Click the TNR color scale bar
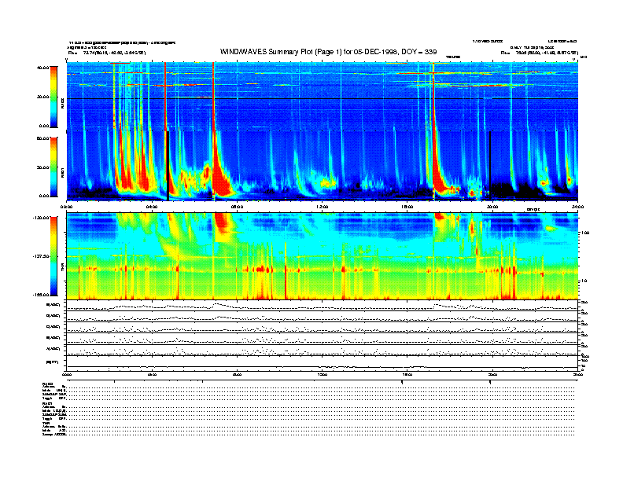 point(53,256)
